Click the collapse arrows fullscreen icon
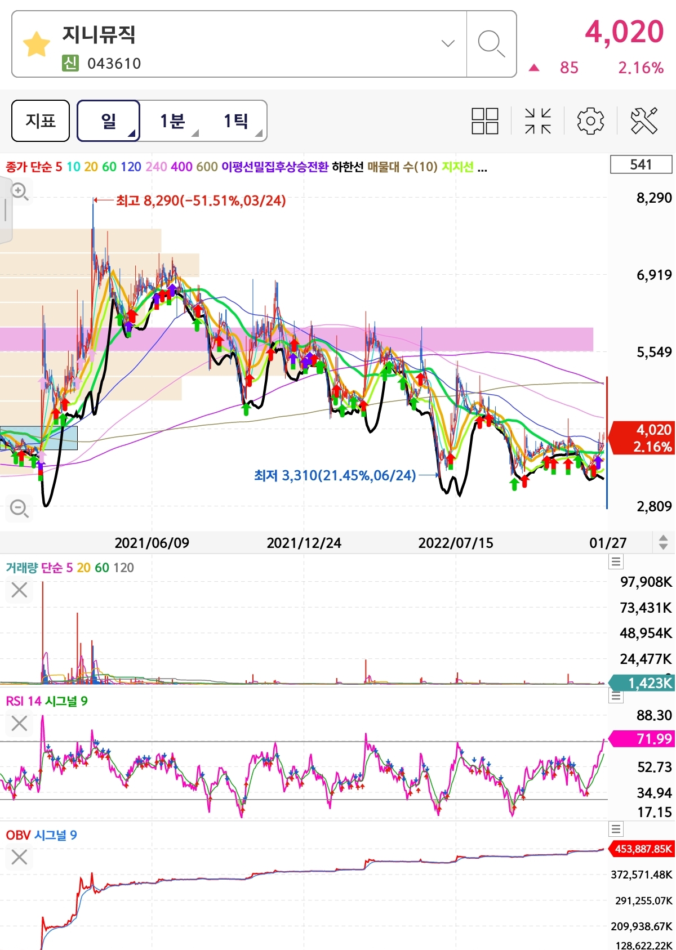The image size is (676, 950). point(538,121)
